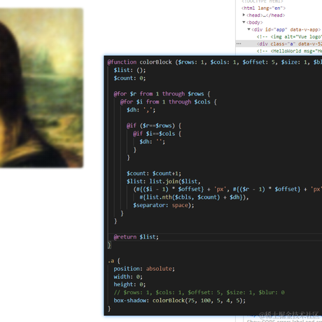Click the highlighted closing brace after @return
Screen dimensions: 322x322
[x=109, y=245]
